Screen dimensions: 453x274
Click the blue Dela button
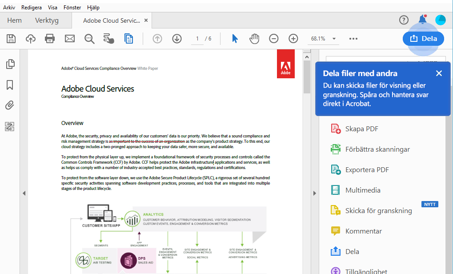coord(423,39)
